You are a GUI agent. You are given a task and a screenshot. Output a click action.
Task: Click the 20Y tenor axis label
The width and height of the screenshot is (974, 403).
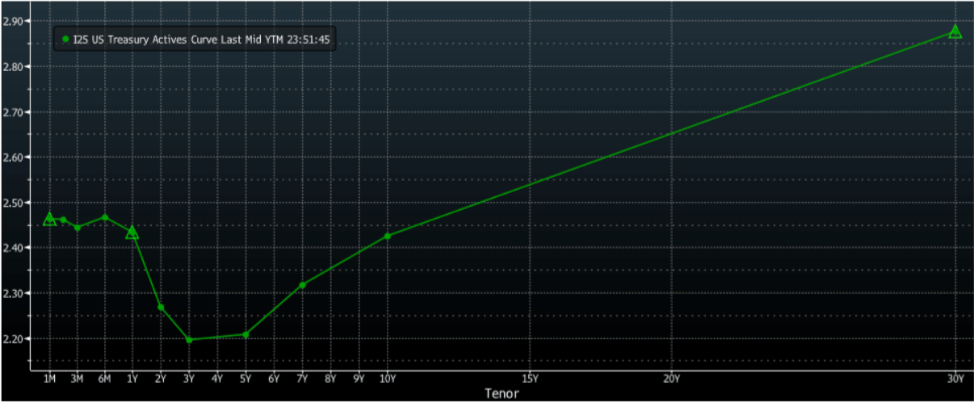tap(672, 378)
